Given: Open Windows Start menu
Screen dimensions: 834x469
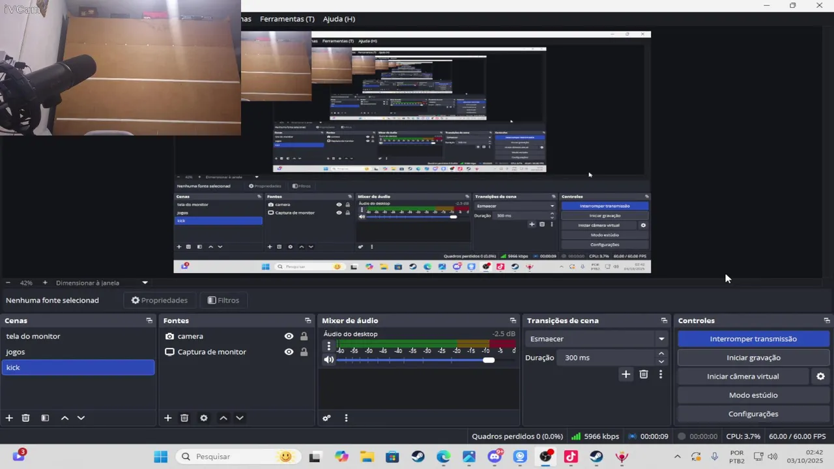Looking at the screenshot, I should (x=160, y=457).
